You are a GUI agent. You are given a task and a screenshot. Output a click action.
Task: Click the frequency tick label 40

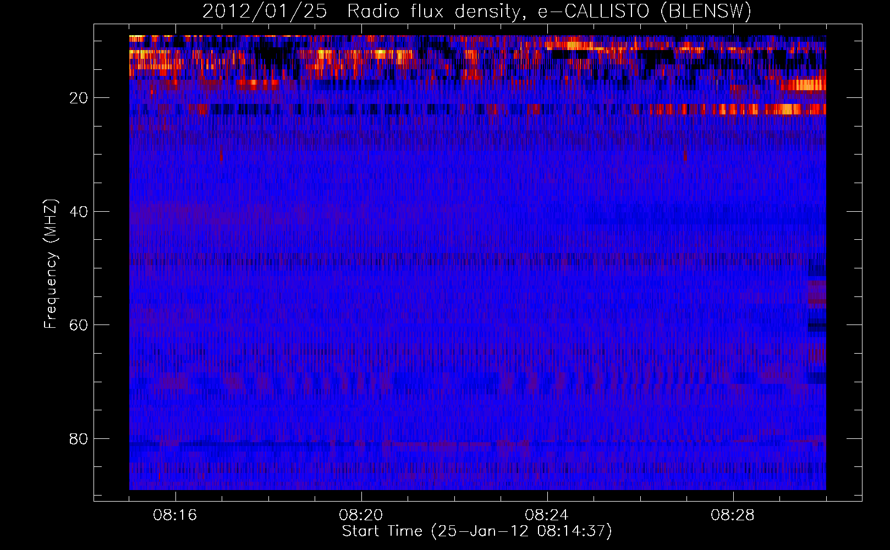point(79,212)
